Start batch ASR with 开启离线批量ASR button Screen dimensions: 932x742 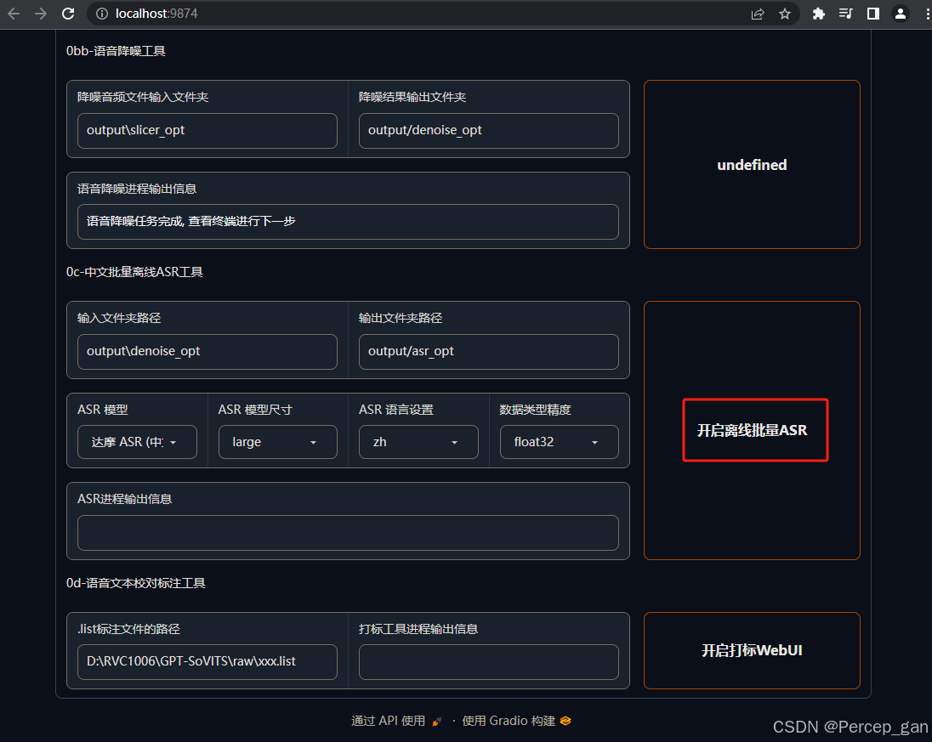click(752, 430)
